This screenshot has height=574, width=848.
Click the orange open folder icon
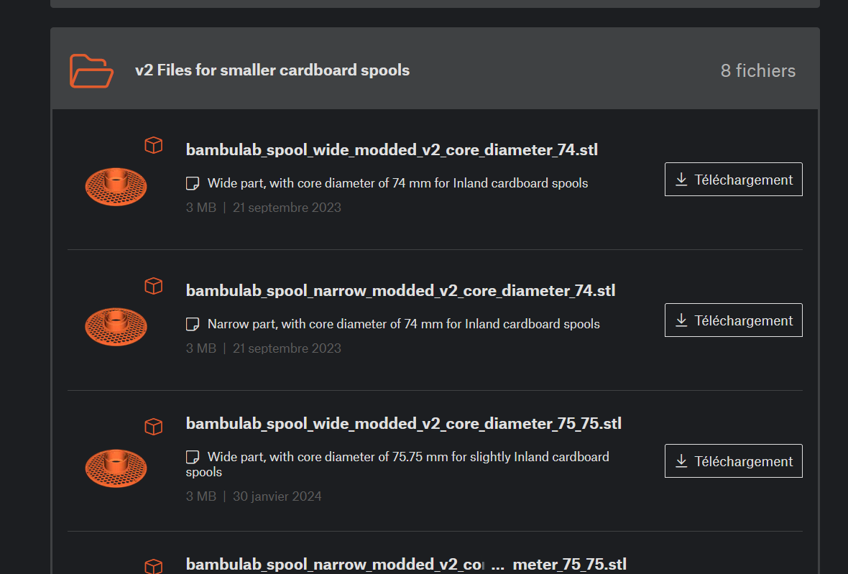pos(91,70)
